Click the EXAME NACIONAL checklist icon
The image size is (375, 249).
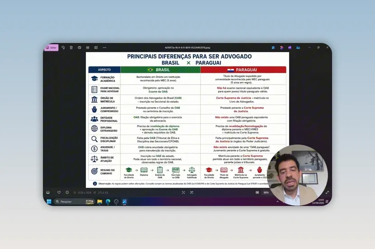tap(94, 90)
